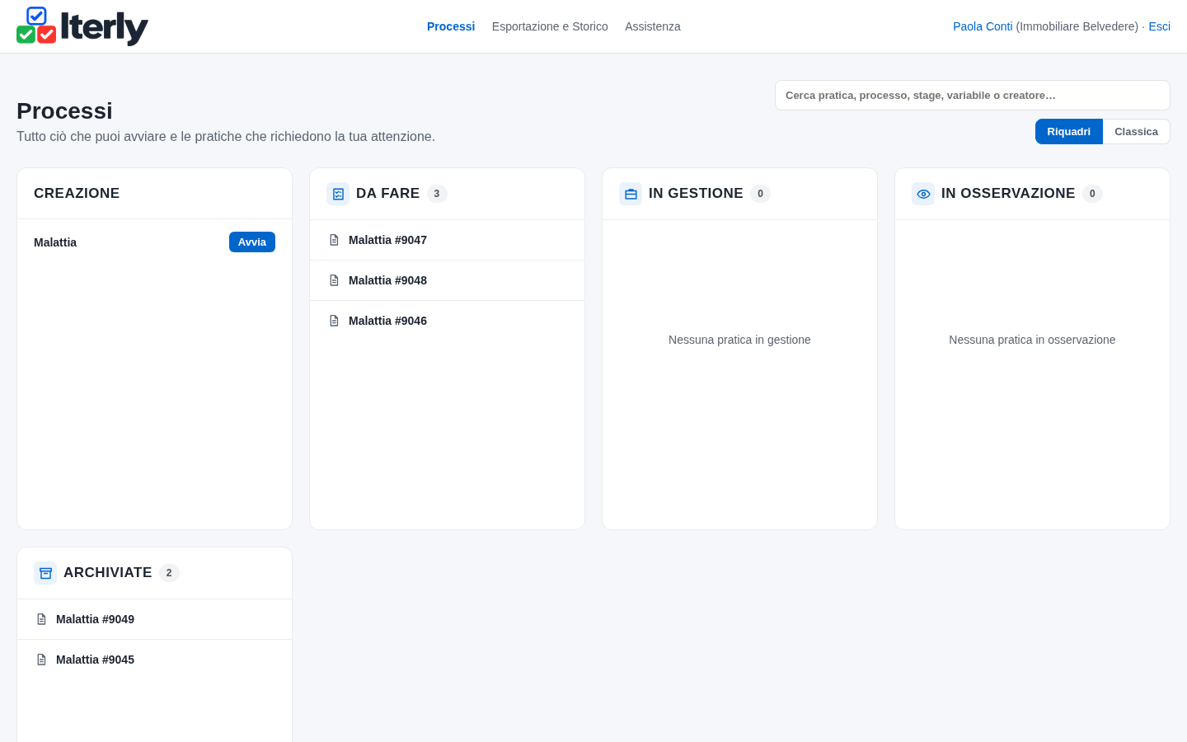Open Malattia #9048 in Da Fare
This screenshot has height=742, width=1187.
coord(447,280)
